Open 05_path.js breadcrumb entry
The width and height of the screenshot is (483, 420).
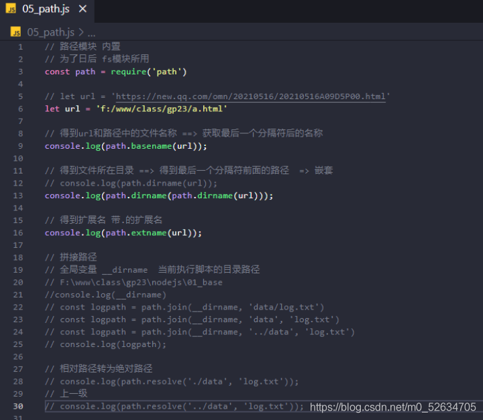50,32
